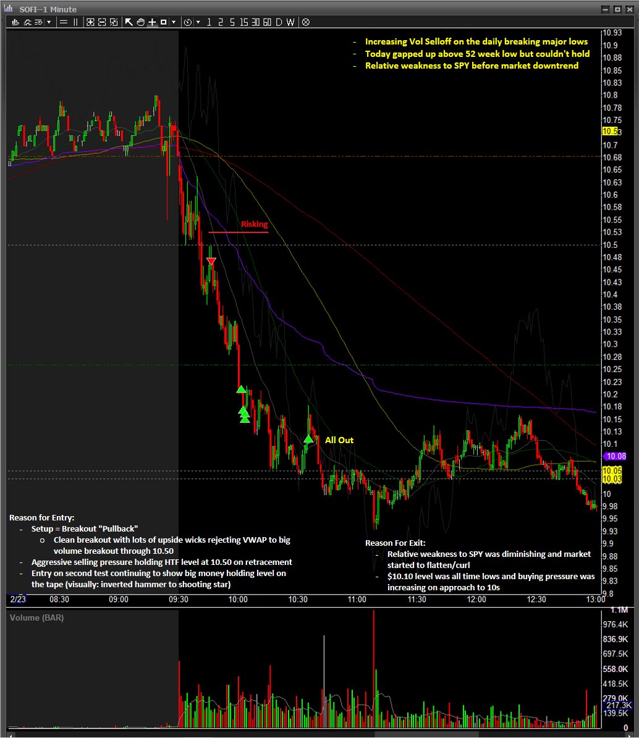
Task: Click the top green cover arrow near 10.20
Action: pos(241,389)
